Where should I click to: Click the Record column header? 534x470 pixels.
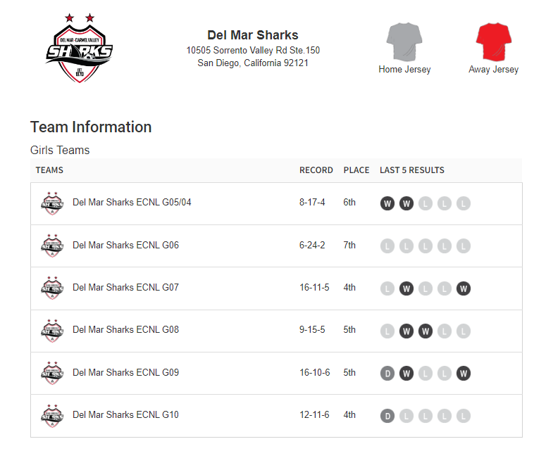316,170
